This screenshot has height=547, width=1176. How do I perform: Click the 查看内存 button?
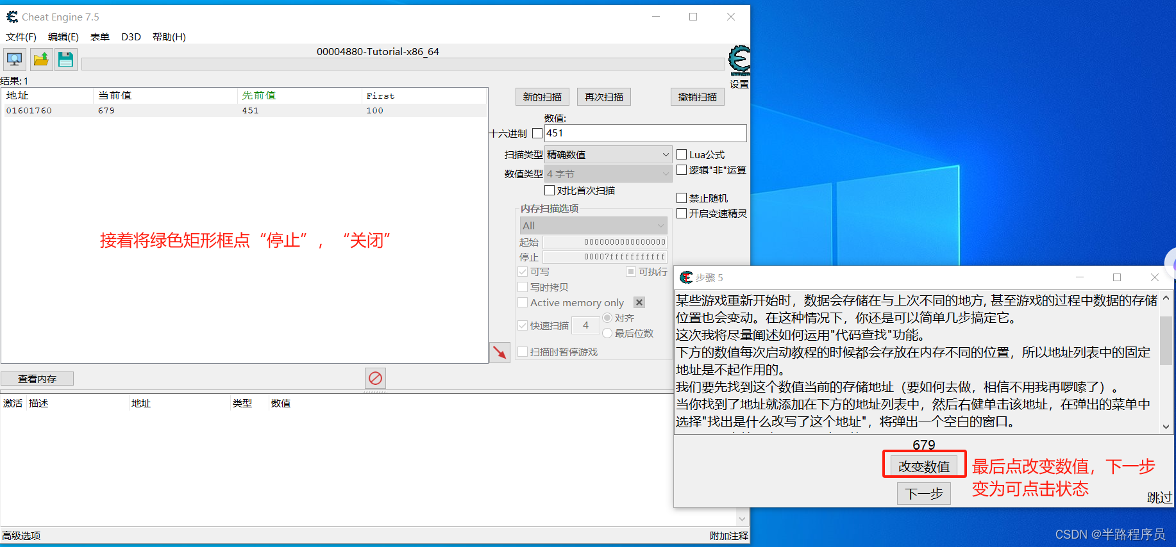[x=37, y=379]
